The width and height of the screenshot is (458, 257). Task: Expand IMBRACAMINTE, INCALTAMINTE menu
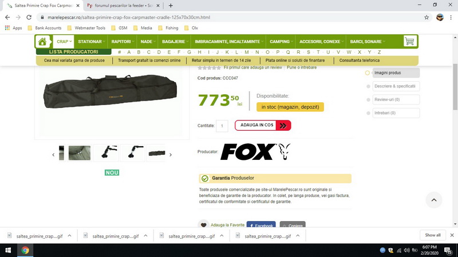(228, 42)
